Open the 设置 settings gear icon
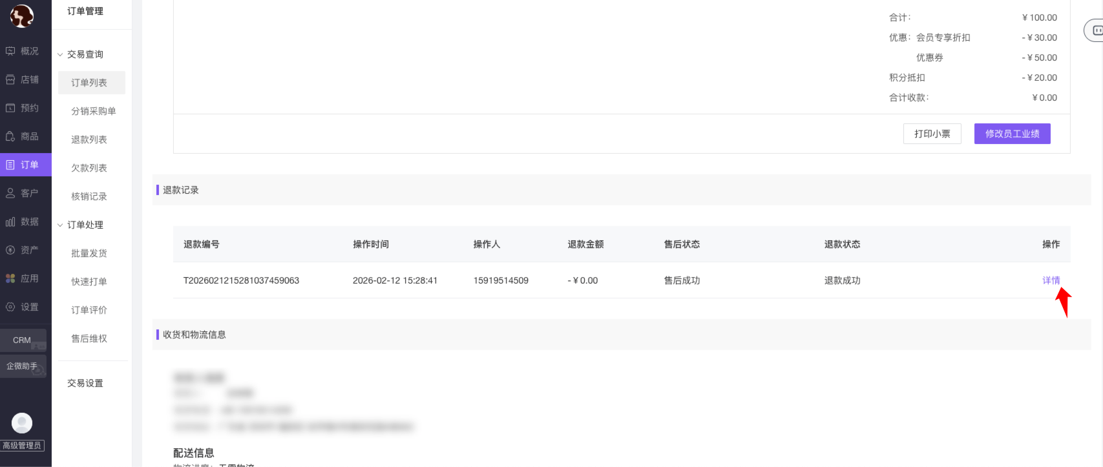The height and width of the screenshot is (467, 1103). point(10,307)
